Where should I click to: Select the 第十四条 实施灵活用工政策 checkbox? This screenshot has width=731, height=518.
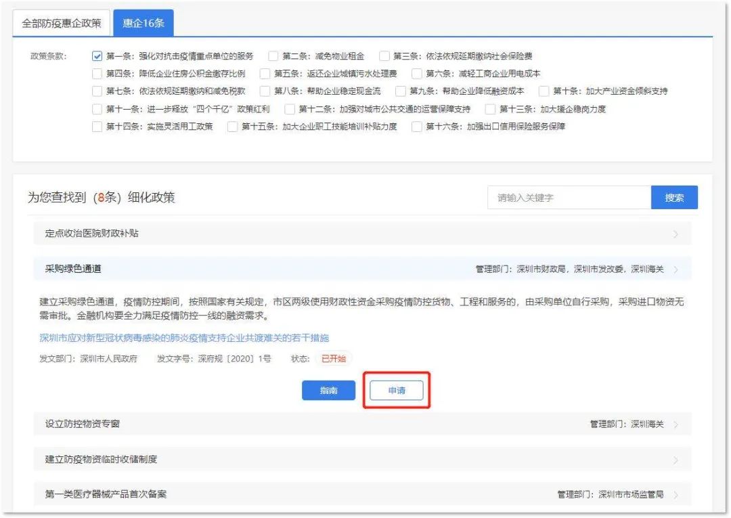coord(97,127)
